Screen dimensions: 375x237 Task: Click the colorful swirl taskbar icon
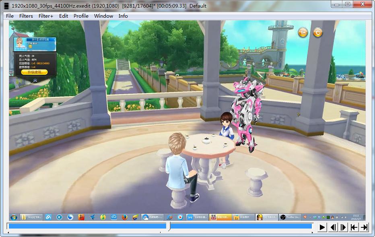(x=136, y=217)
